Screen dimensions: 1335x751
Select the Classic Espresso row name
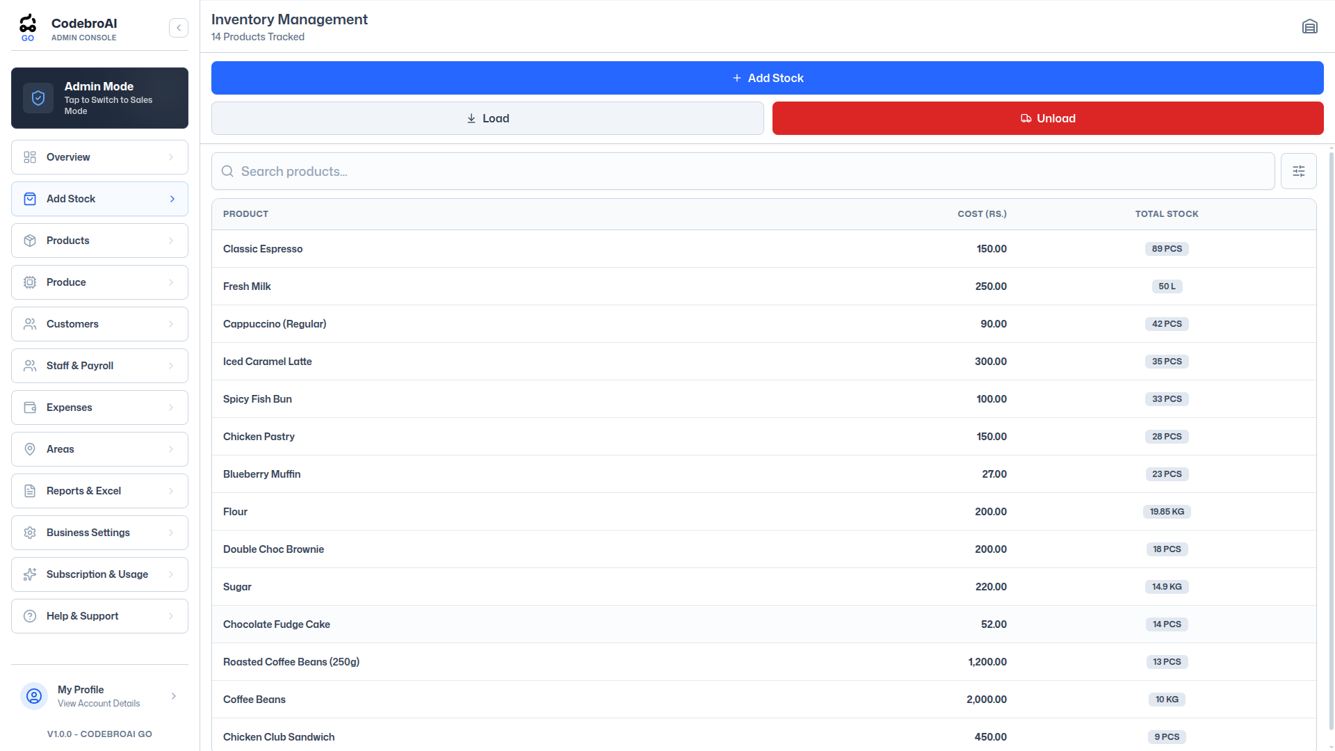click(263, 249)
